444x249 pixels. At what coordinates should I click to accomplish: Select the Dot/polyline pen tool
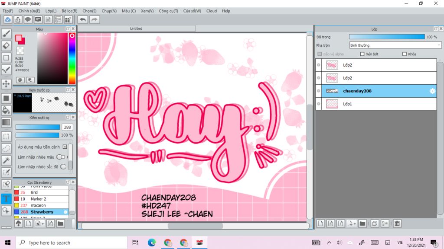tap(6, 70)
